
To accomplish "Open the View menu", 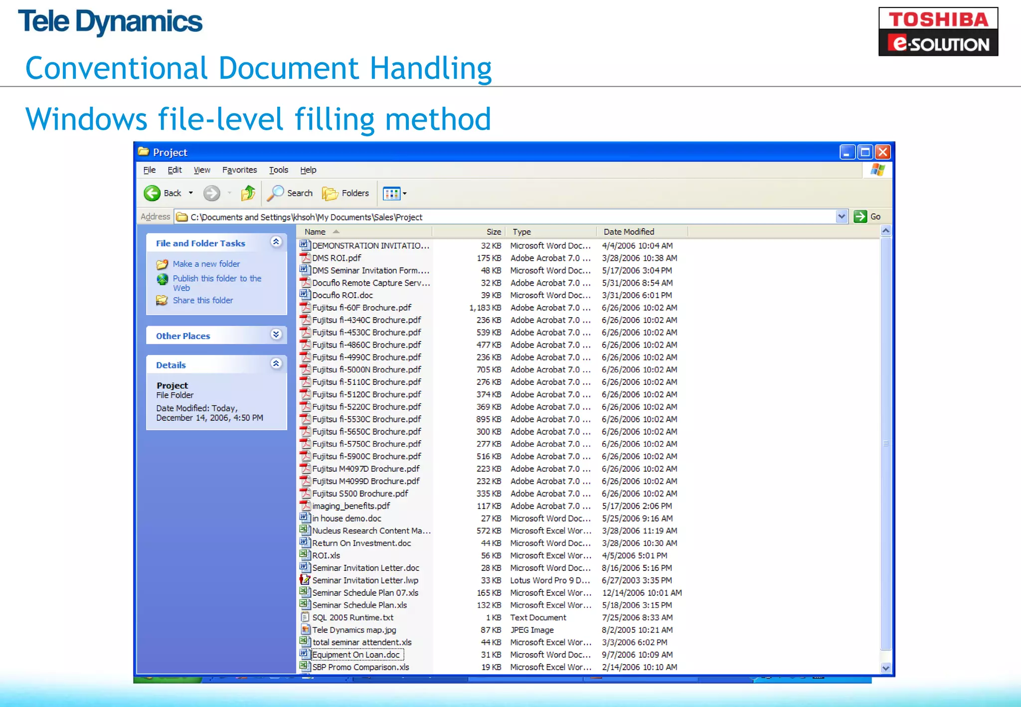I will click(x=202, y=170).
